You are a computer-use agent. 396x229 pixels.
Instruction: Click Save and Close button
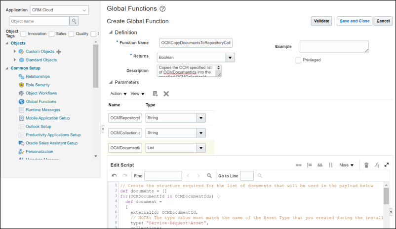[x=355, y=21]
